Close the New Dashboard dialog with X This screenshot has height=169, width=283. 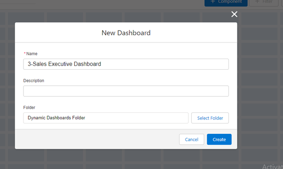(234, 14)
